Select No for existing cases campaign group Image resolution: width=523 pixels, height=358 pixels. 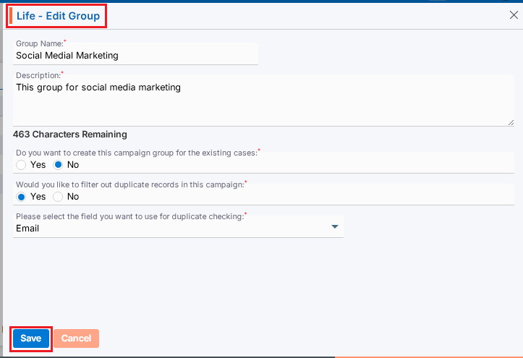tap(59, 165)
